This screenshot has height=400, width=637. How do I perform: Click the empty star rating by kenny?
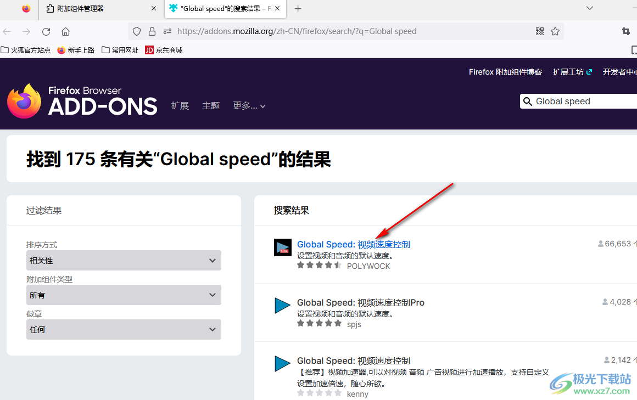(319, 393)
